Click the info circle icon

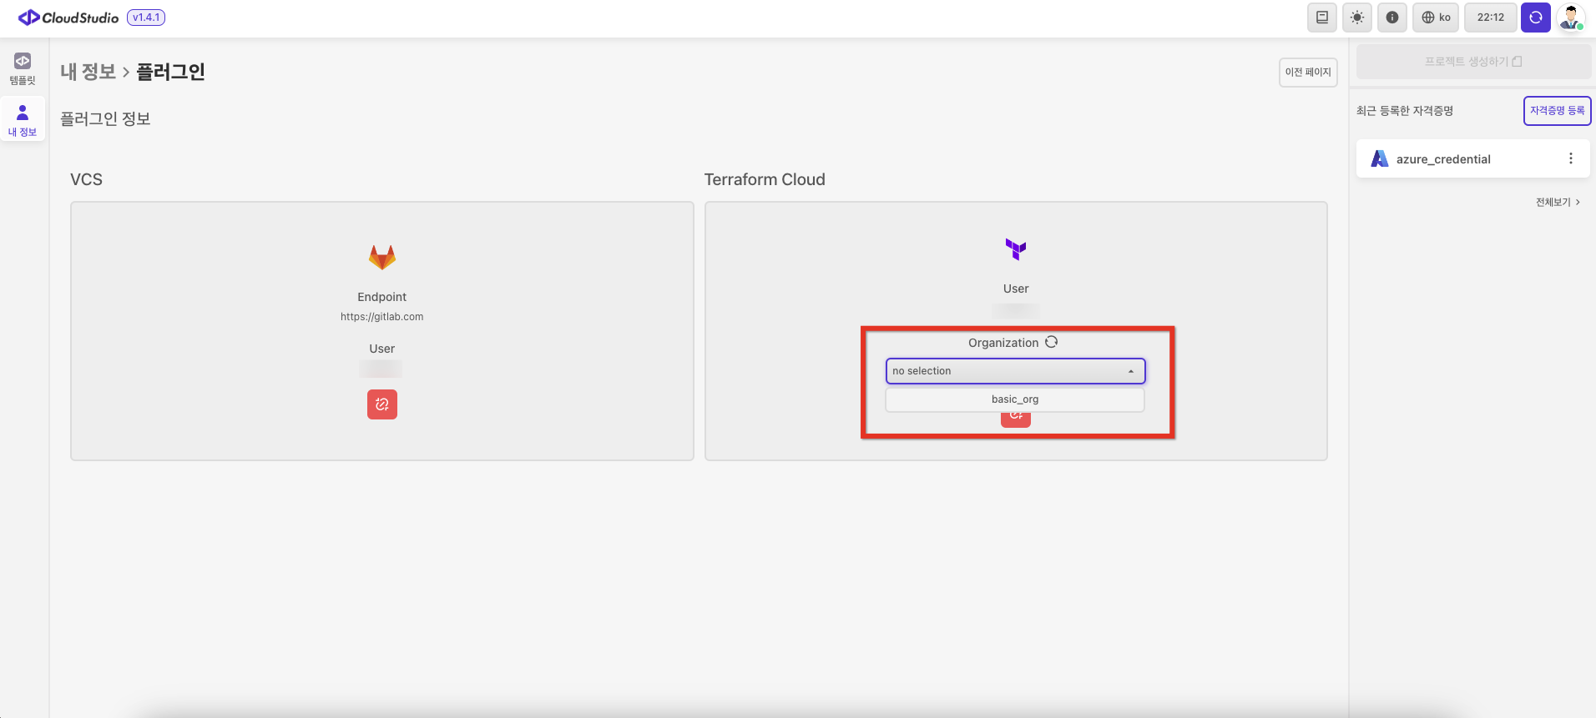pyautogui.click(x=1391, y=18)
